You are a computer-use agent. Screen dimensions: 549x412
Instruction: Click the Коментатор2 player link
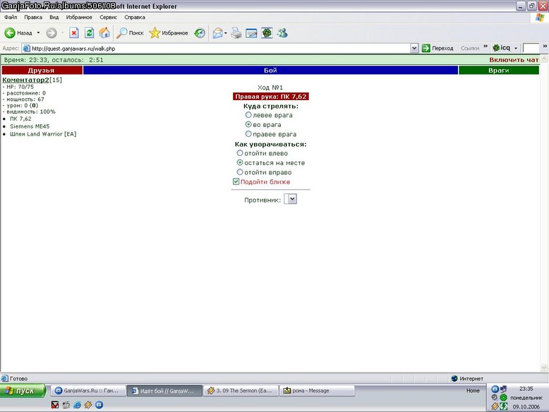point(25,80)
